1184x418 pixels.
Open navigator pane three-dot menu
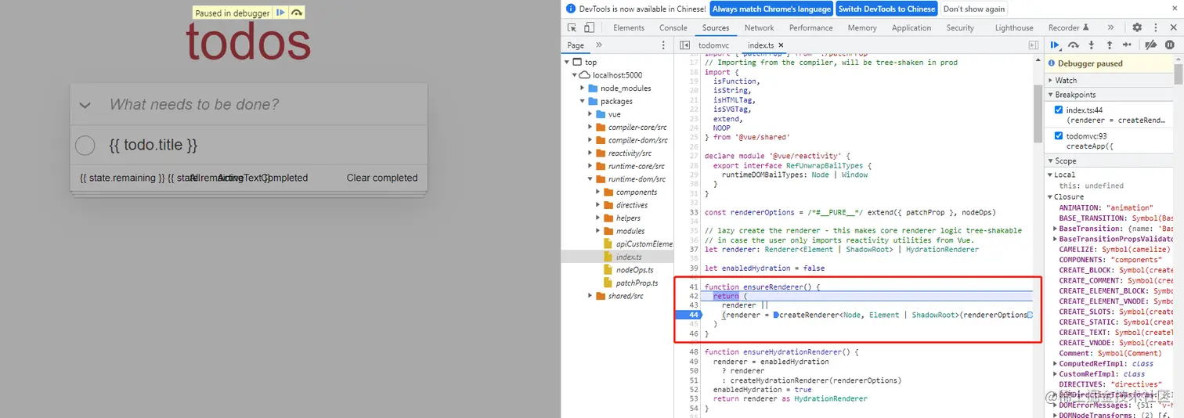(x=665, y=45)
